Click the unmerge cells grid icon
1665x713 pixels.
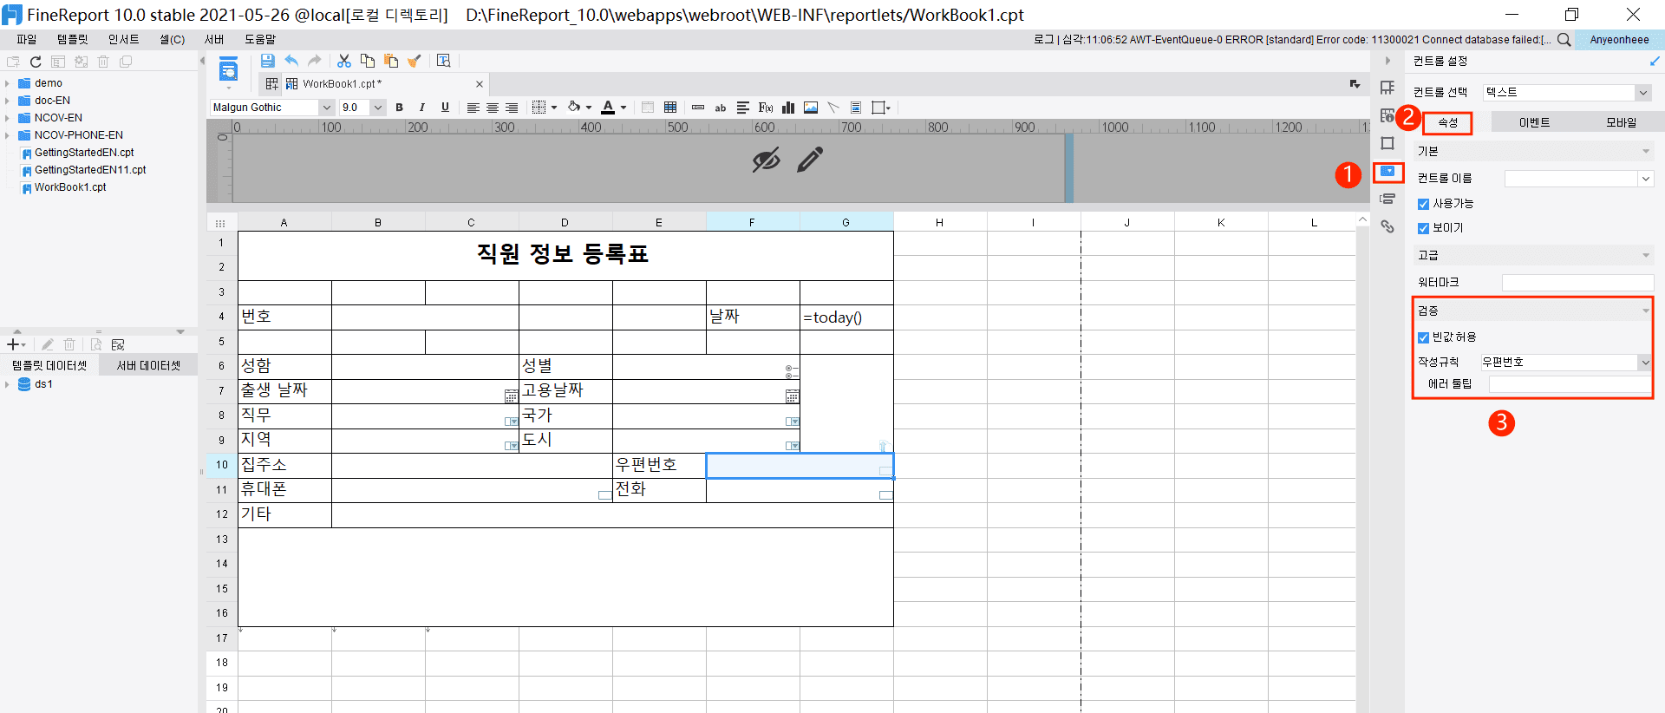[670, 108]
